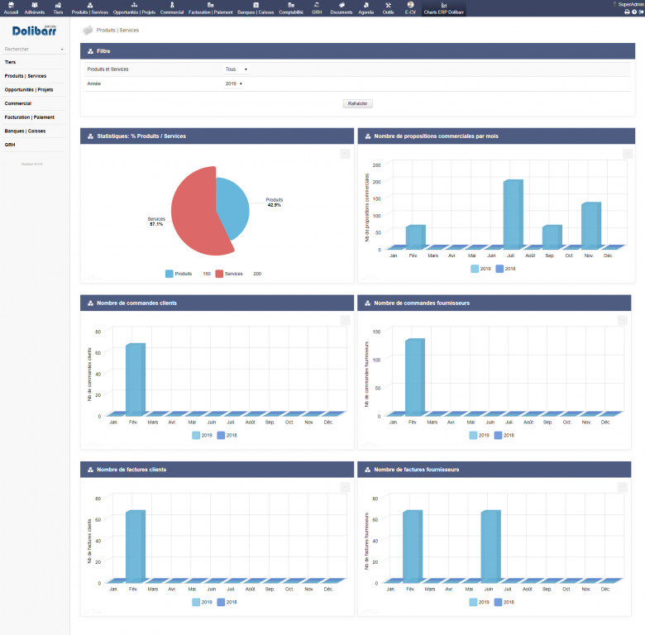645x635 pixels.
Task: Open the Accueil home icon in top bar
Action: 11,6
